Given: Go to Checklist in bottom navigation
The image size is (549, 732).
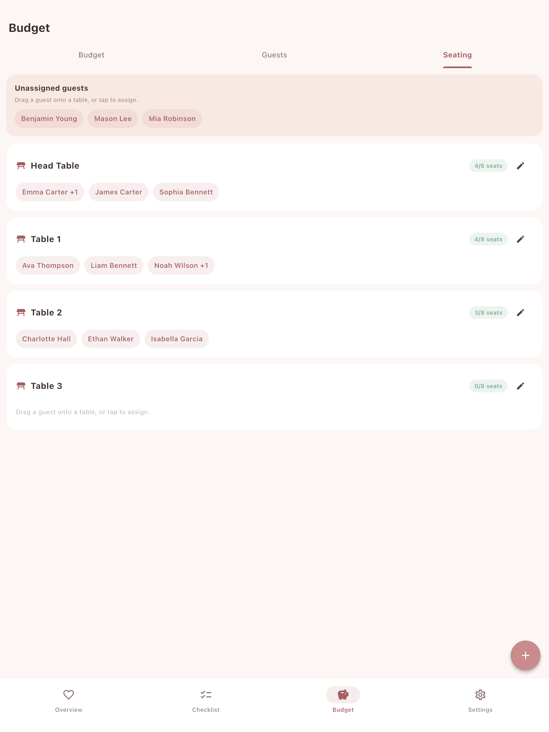Looking at the screenshot, I should click(x=206, y=701).
